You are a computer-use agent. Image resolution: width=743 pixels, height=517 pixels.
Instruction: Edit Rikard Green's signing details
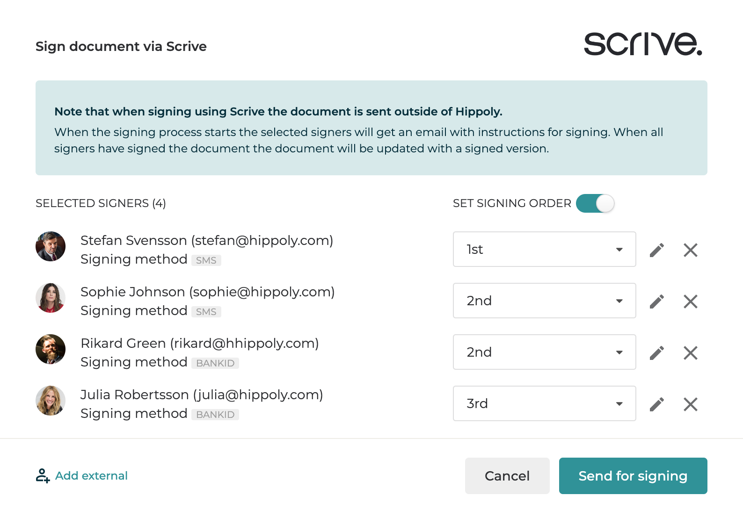[x=657, y=353]
